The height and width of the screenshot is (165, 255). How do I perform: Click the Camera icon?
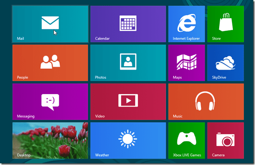click(x=225, y=140)
